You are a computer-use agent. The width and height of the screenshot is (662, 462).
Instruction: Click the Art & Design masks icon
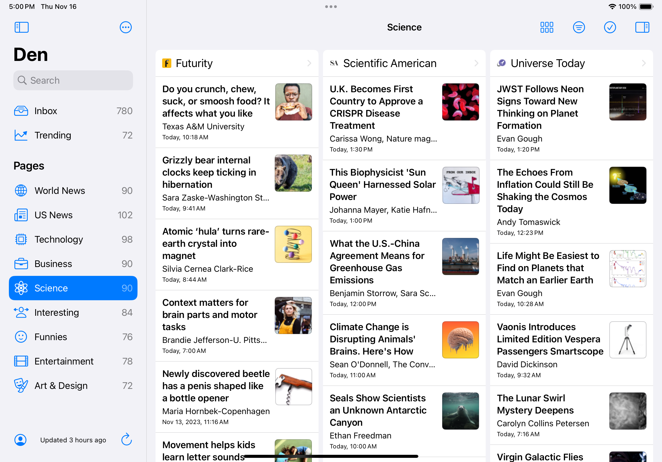point(21,385)
